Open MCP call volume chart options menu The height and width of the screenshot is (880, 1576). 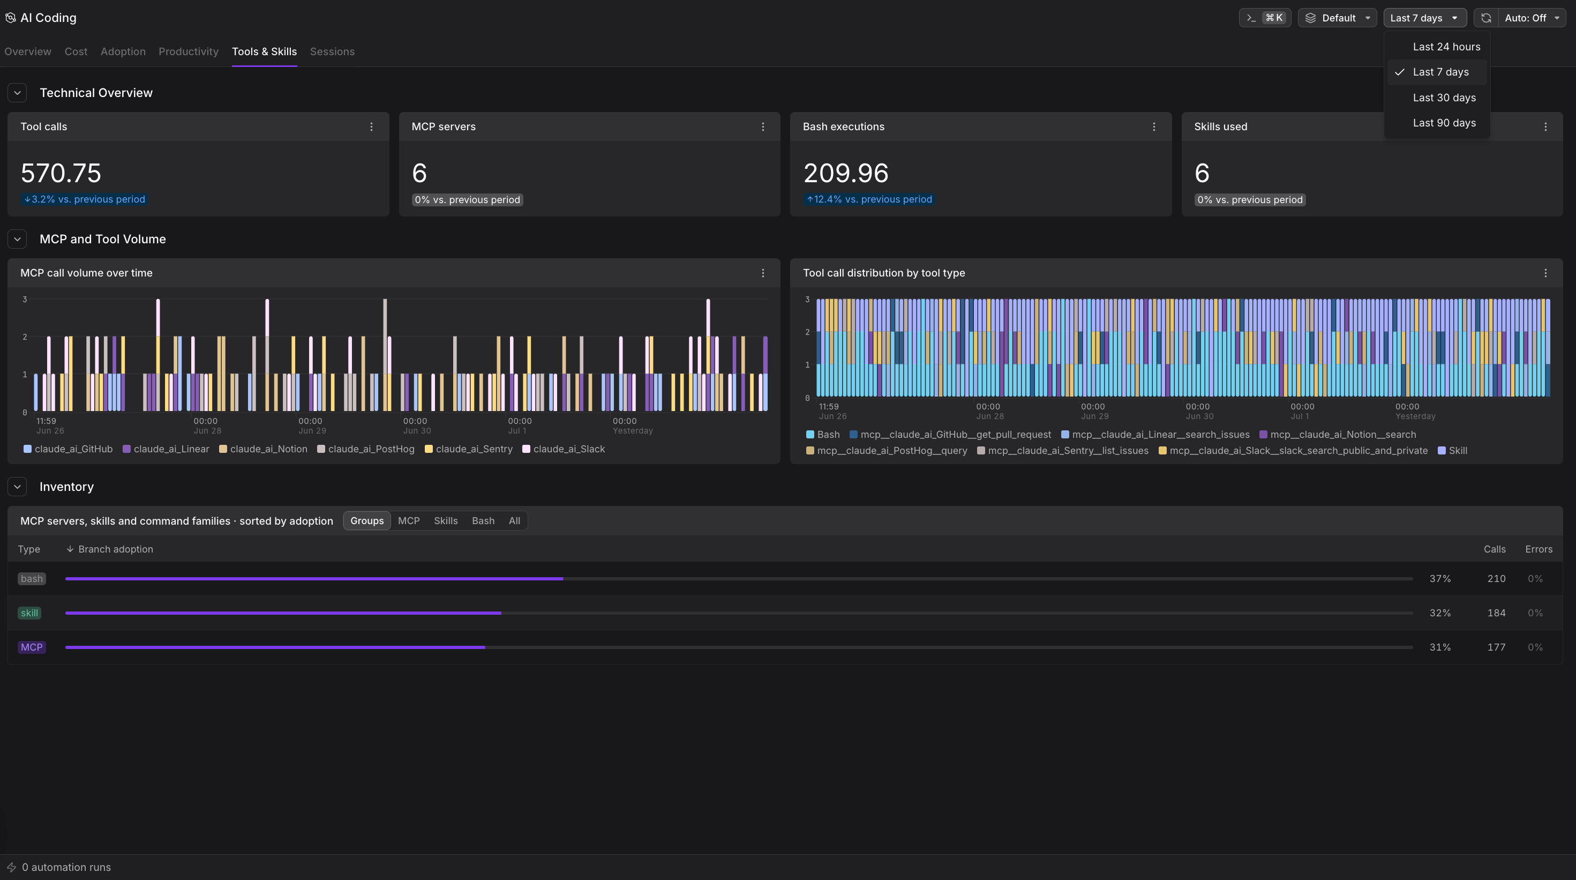763,273
